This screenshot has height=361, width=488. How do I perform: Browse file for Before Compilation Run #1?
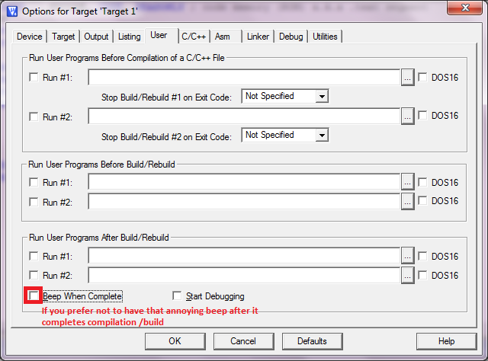(408, 77)
